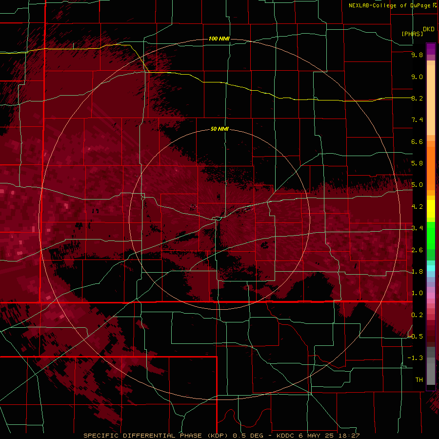
Task: Click the TH threshold label on the legend
Action: tap(419, 380)
